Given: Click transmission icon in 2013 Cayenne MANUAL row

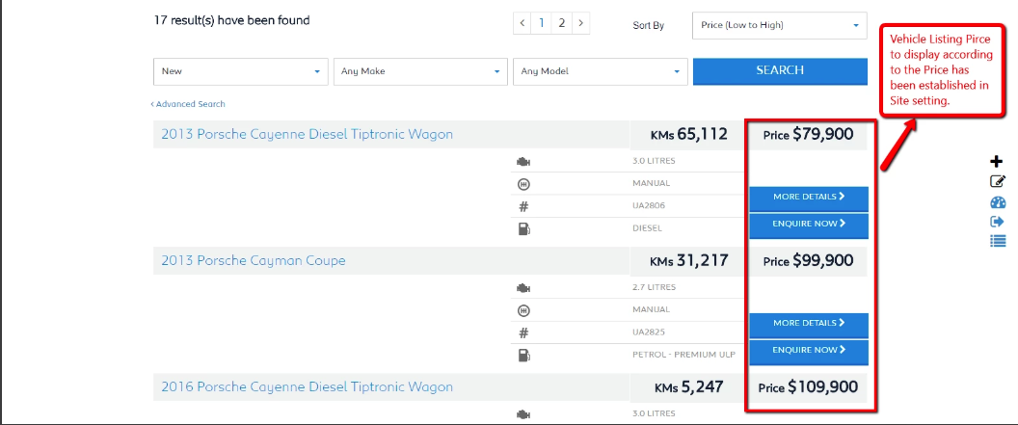Looking at the screenshot, I should pyautogui.click(x=523, y=184).
